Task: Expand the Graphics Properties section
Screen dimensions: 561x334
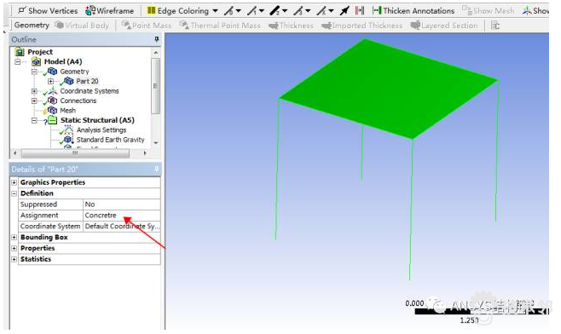Action: pyautogui.click(x=14, y=182)
